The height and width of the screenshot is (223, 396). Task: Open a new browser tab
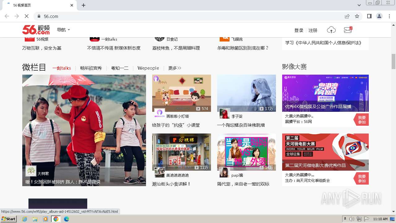pos(84,5)
